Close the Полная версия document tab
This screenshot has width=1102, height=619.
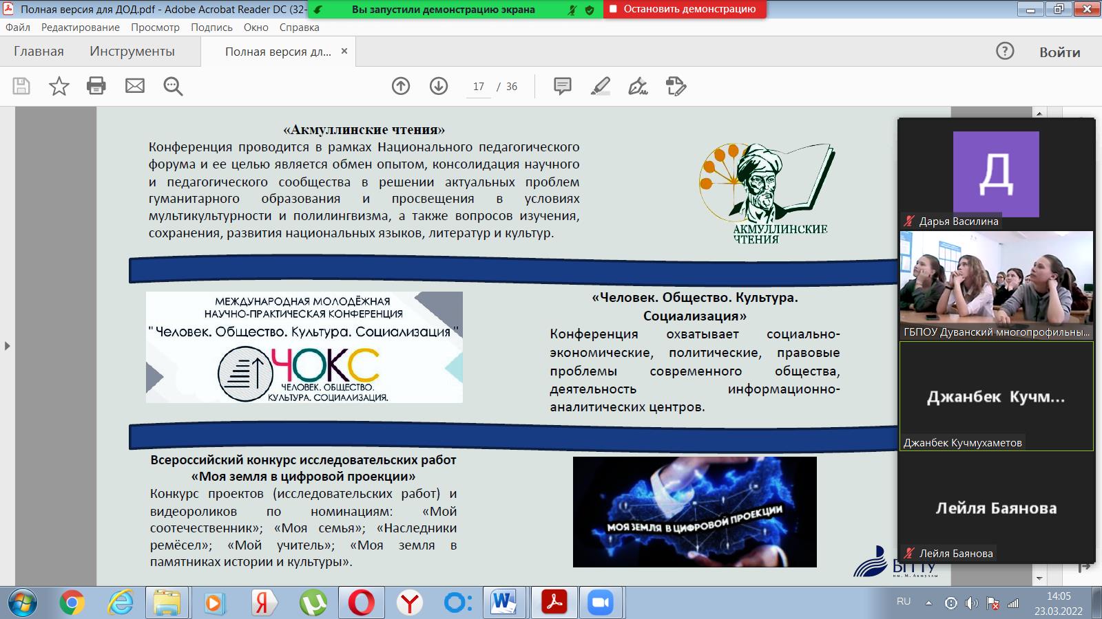point(344,52)
